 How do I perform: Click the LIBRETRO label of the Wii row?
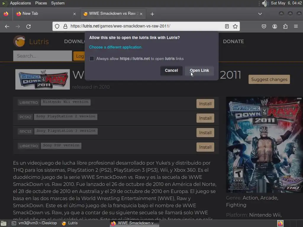point(29,103)
